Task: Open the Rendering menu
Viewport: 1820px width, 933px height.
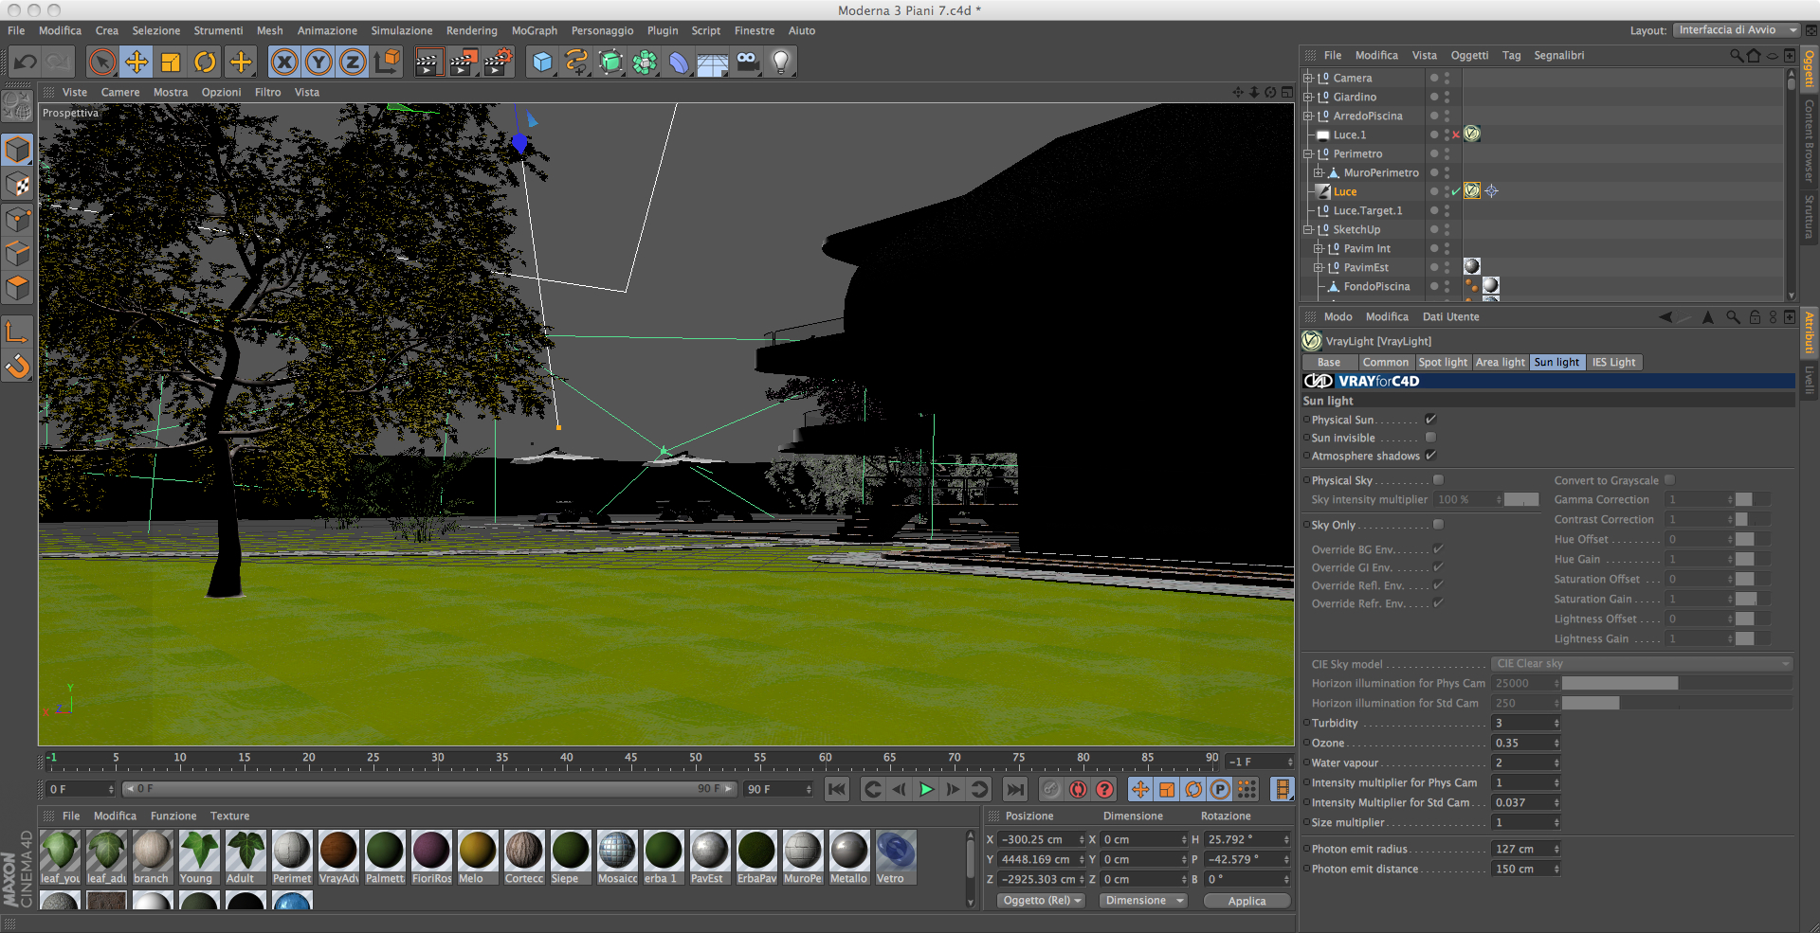Action: (471, 30)
